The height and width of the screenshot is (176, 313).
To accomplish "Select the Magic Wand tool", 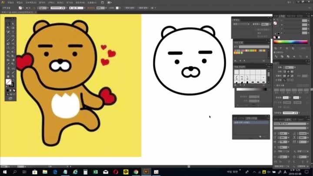I will [x=8, y=28].
